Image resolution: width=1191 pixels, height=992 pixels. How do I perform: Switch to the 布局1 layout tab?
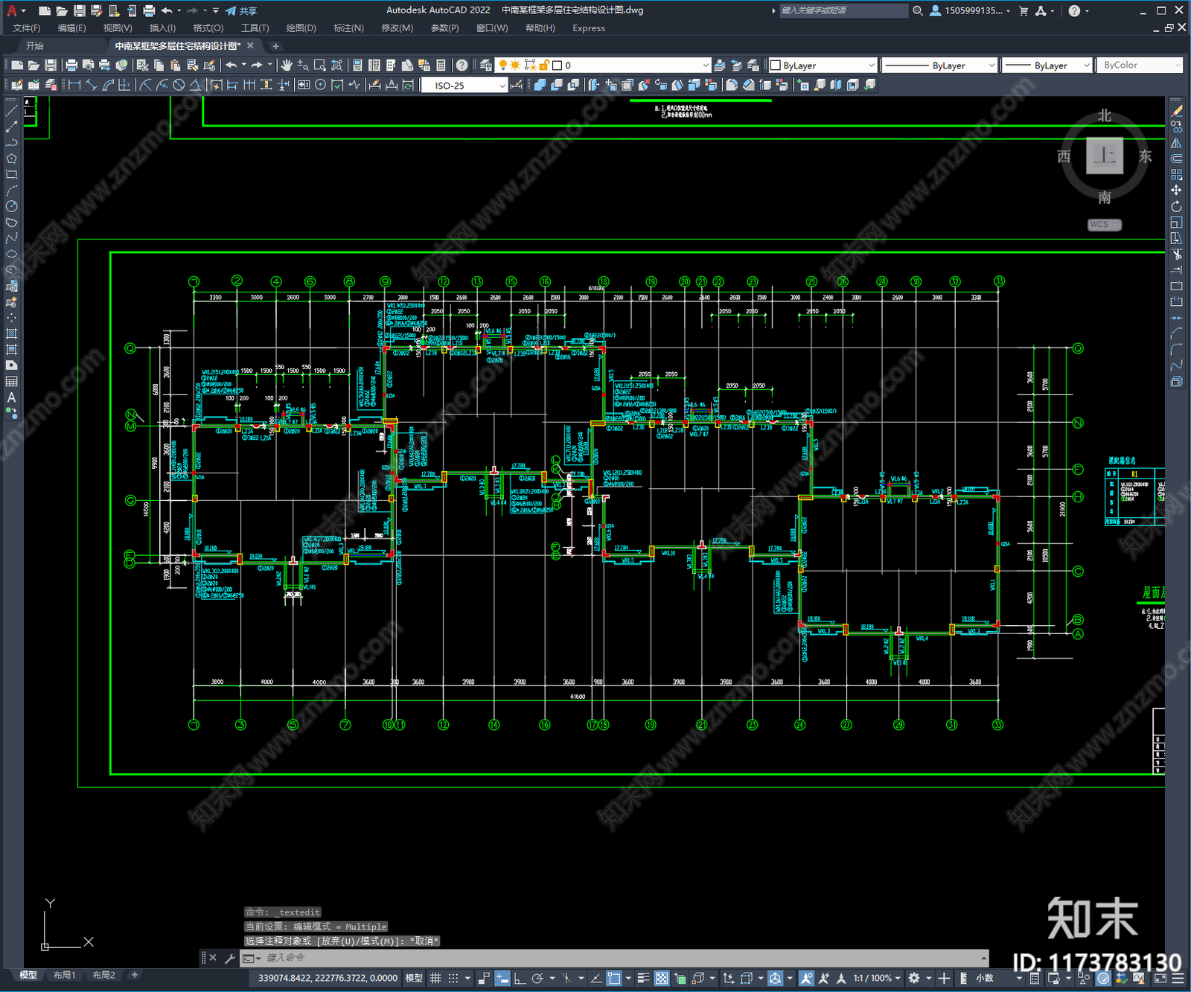tap(64, 975)
